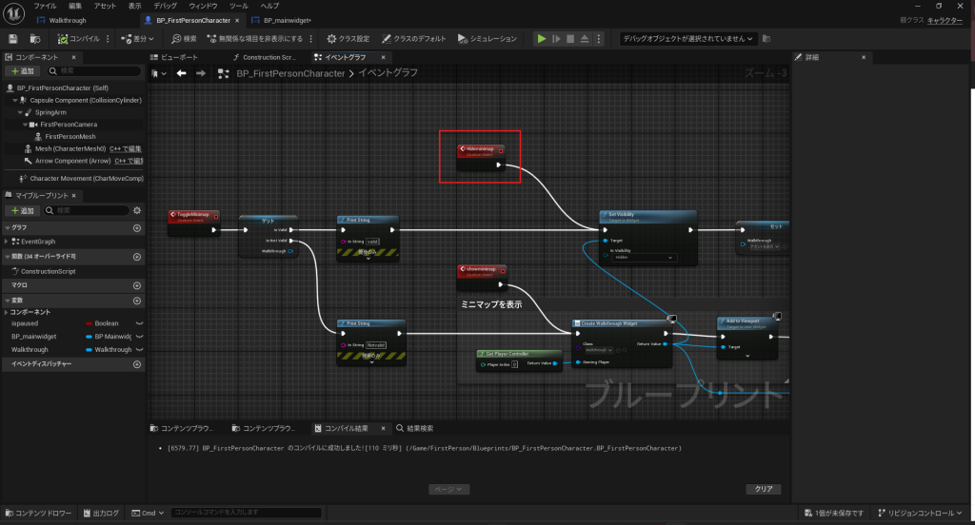This screenshot has height=525, width=975.
Task: Click the Clear (クリア) button
Action: point(763,489)
